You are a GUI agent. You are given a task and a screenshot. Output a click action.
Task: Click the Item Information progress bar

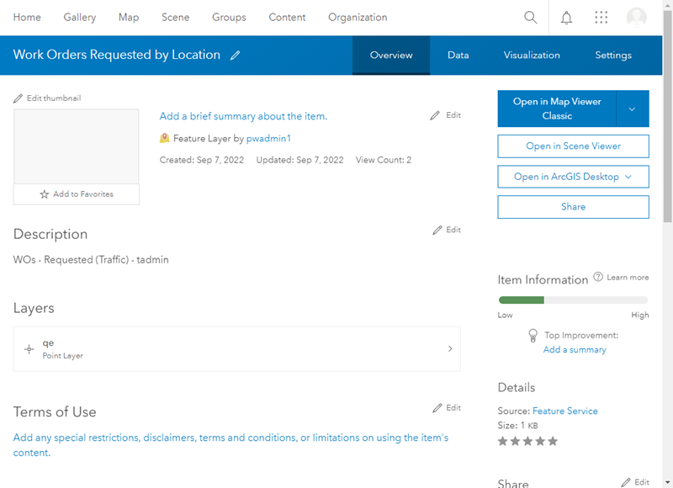[573, 300]
